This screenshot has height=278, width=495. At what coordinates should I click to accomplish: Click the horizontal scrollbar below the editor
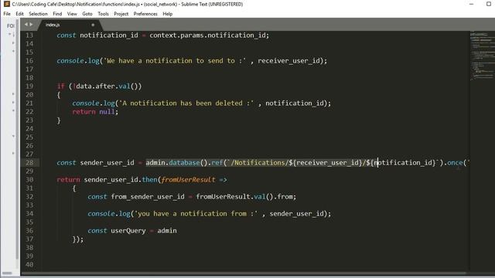(x=243, y=273)
